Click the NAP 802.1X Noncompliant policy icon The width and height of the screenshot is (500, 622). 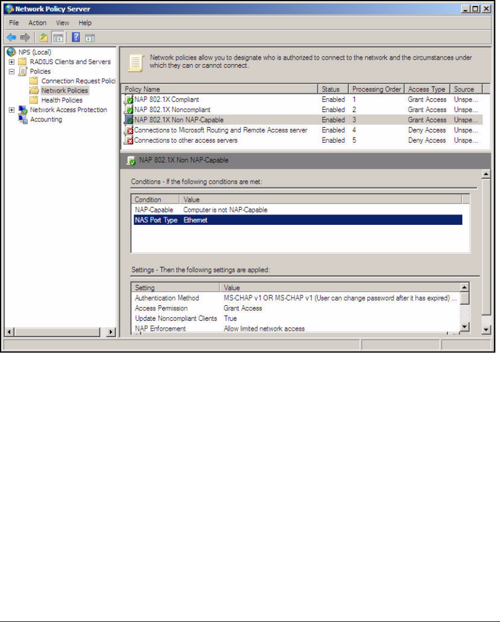(128, 109)
